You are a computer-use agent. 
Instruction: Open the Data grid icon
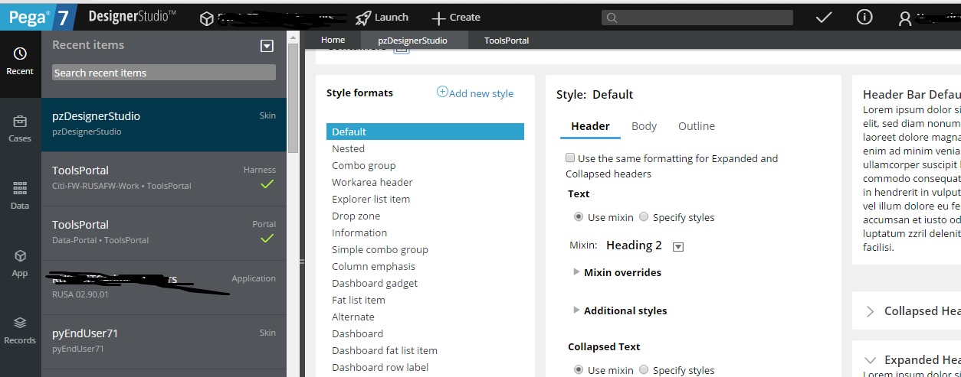coord(20,188)
